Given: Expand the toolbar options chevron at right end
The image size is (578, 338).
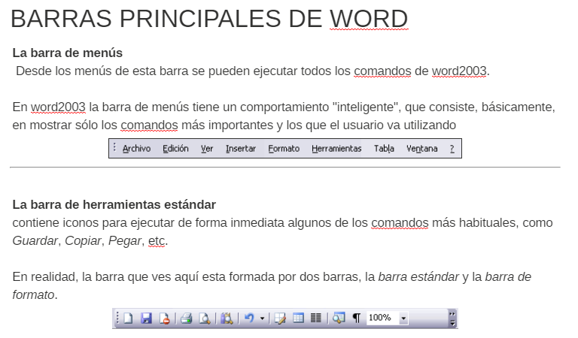Looking at the screenshot, I should 452,318.
